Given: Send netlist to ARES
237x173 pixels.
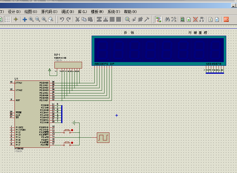Looking at the screenshot, I should (x=226, y=19).
